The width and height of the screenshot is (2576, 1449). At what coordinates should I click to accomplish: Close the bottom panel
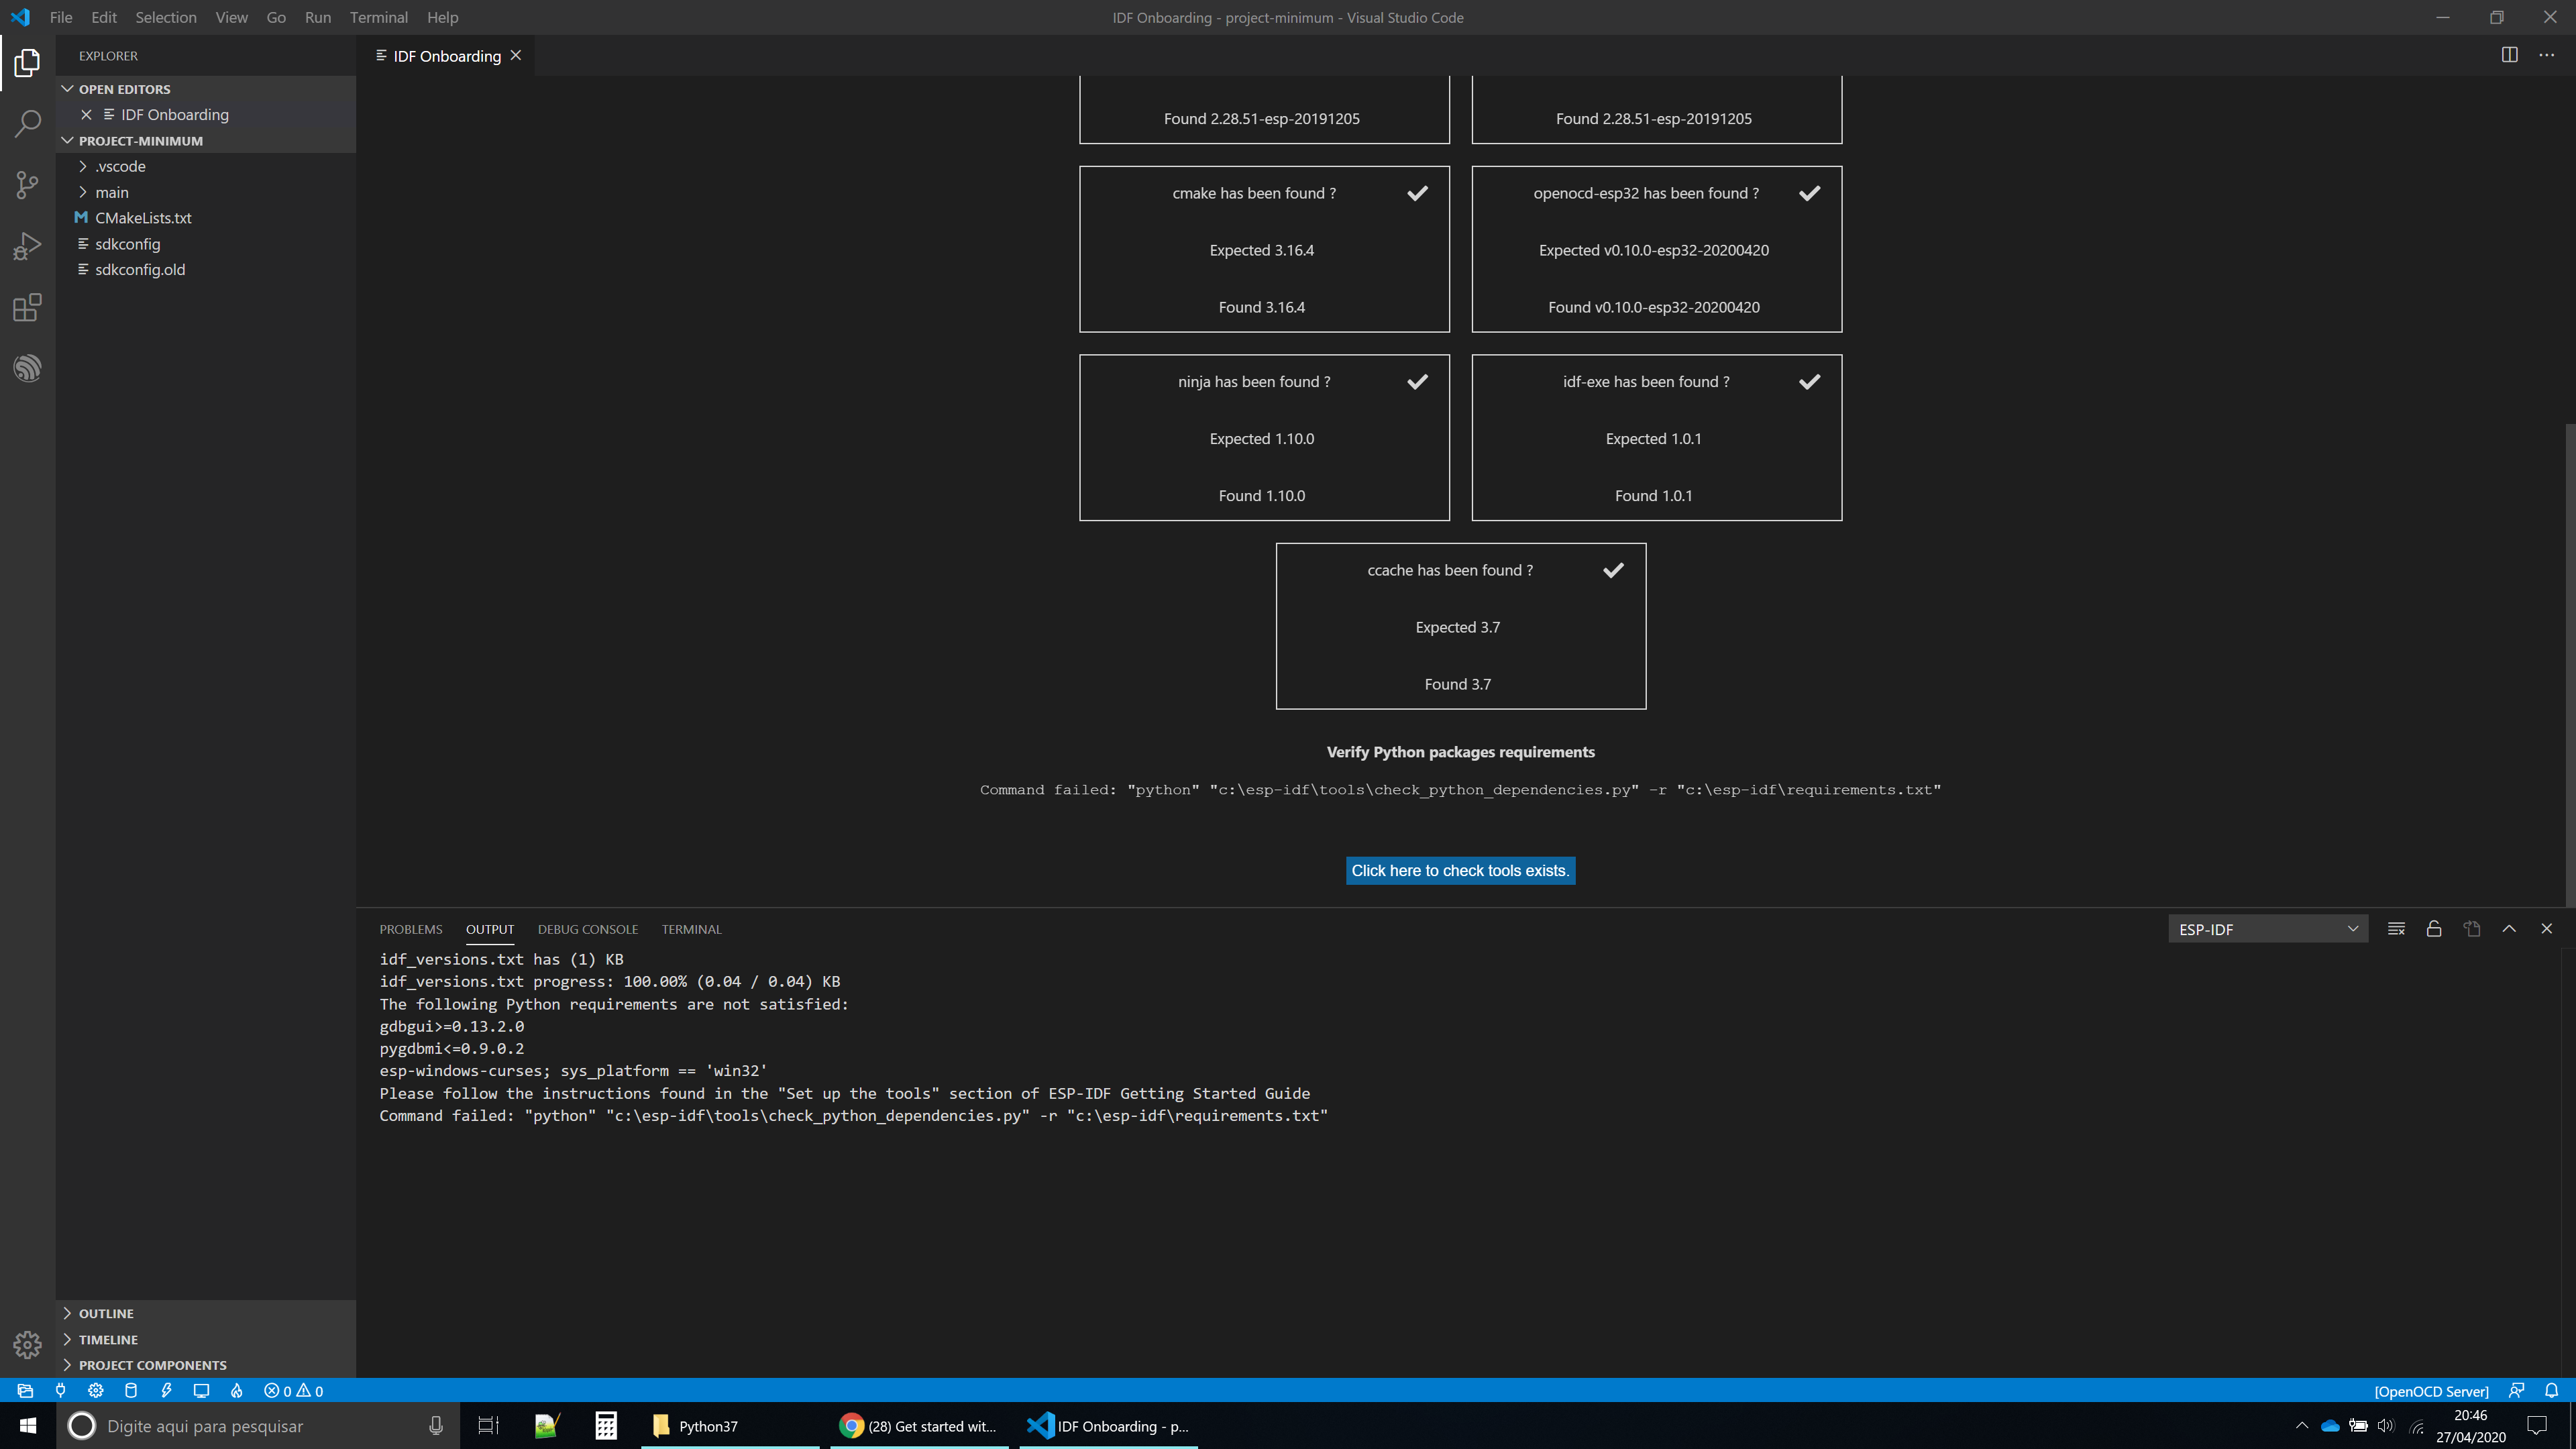pyautogui.click(x=2547, y=929)
